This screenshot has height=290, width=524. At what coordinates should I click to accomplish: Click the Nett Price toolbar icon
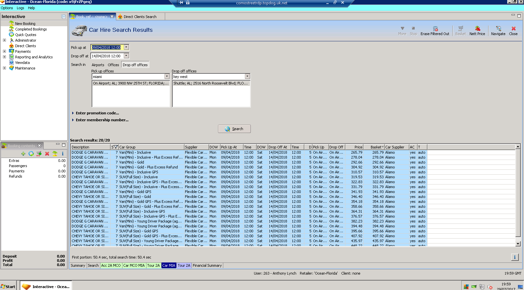pyautogui.click(x=477, y=29)
